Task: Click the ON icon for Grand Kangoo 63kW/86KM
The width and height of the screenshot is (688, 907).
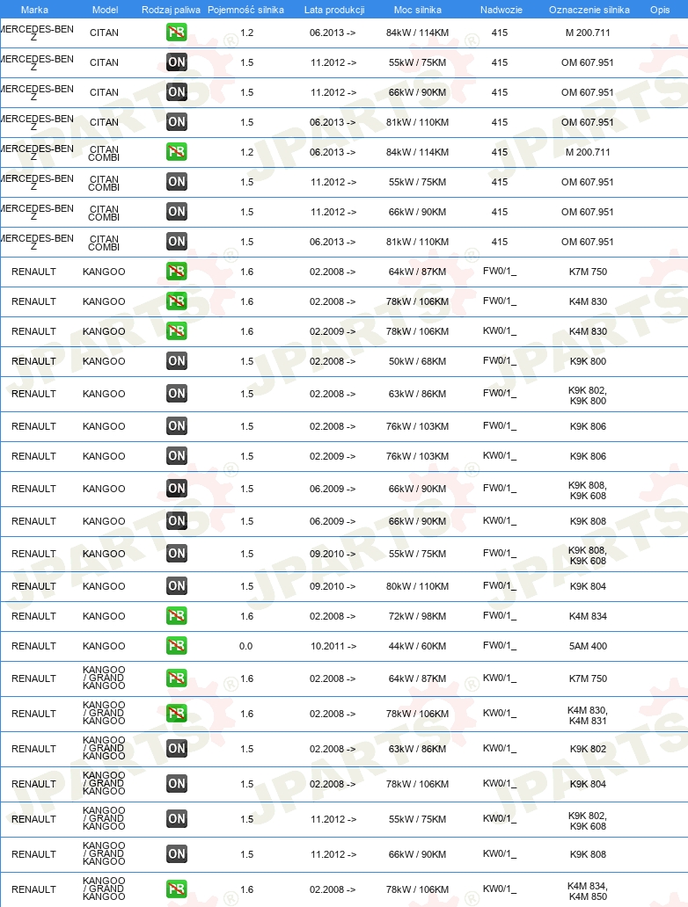Action: click(x=177, y=749)
